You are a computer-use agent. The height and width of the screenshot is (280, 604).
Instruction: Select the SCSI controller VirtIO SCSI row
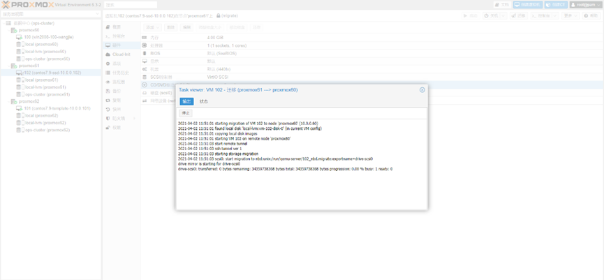tap(372, 77)
